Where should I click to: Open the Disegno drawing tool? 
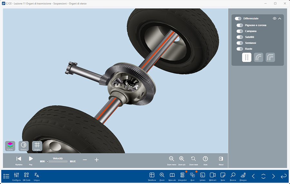(243, 175)
